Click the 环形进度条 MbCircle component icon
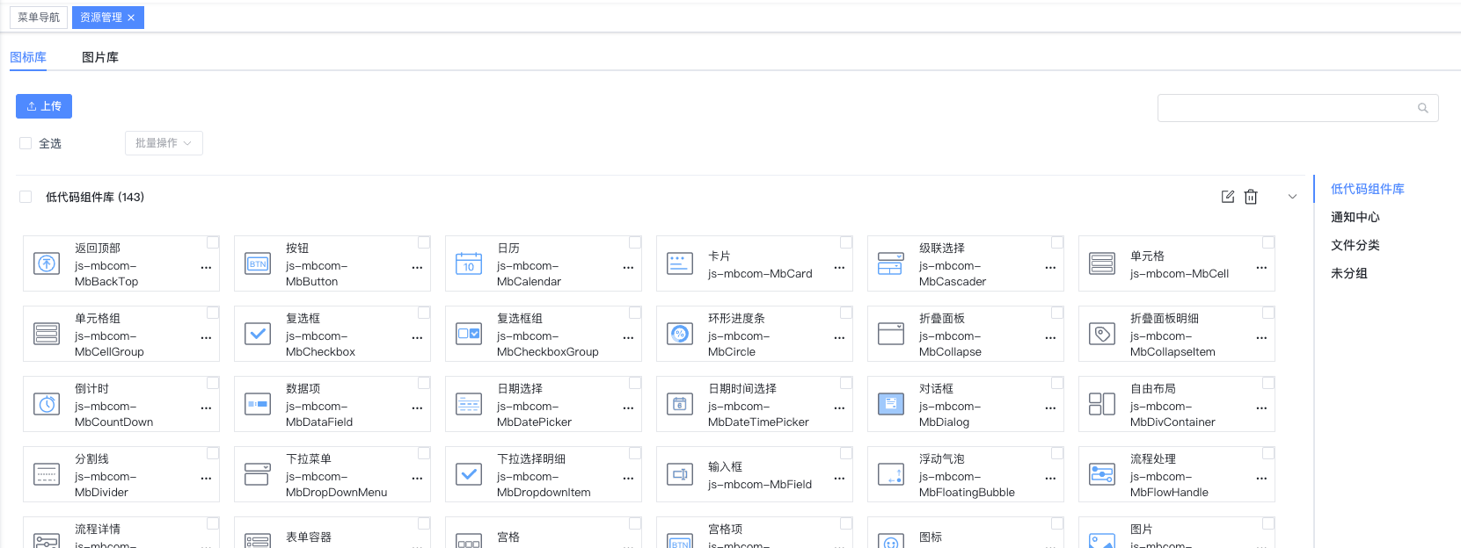The image size is (1461, 548). click(x=680, y=334)
